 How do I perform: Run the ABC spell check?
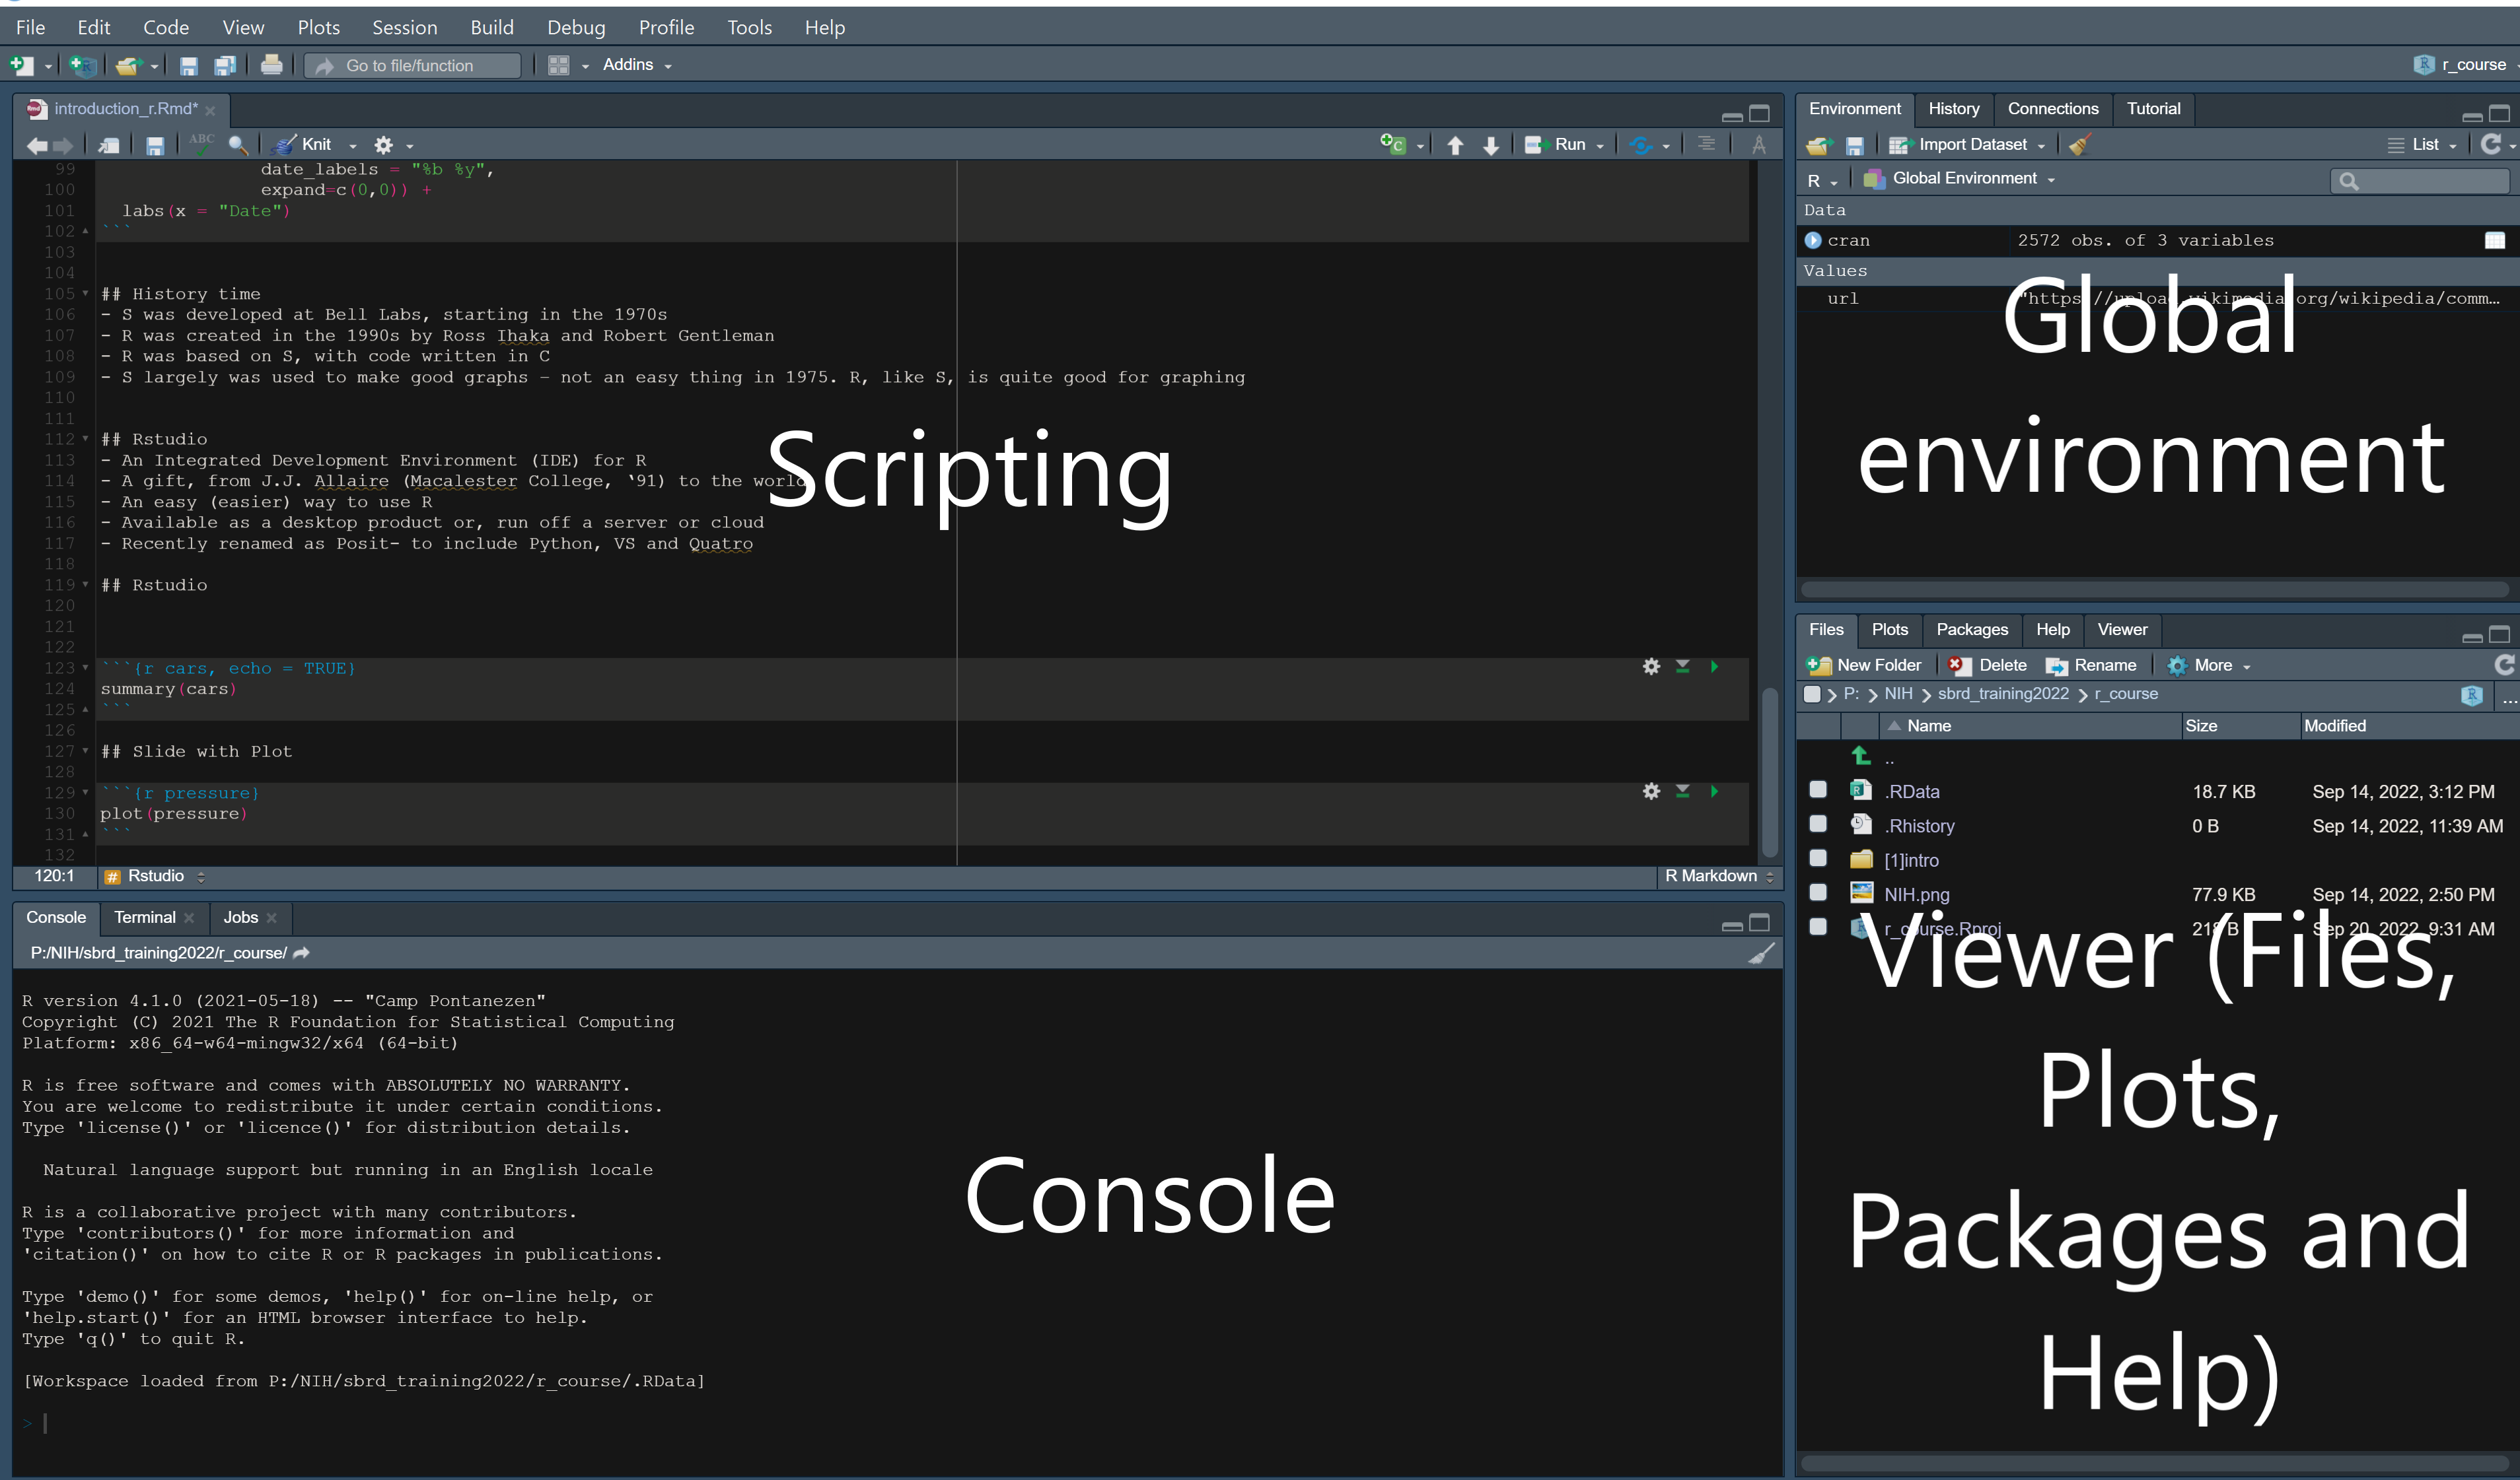tap(201, 144)
